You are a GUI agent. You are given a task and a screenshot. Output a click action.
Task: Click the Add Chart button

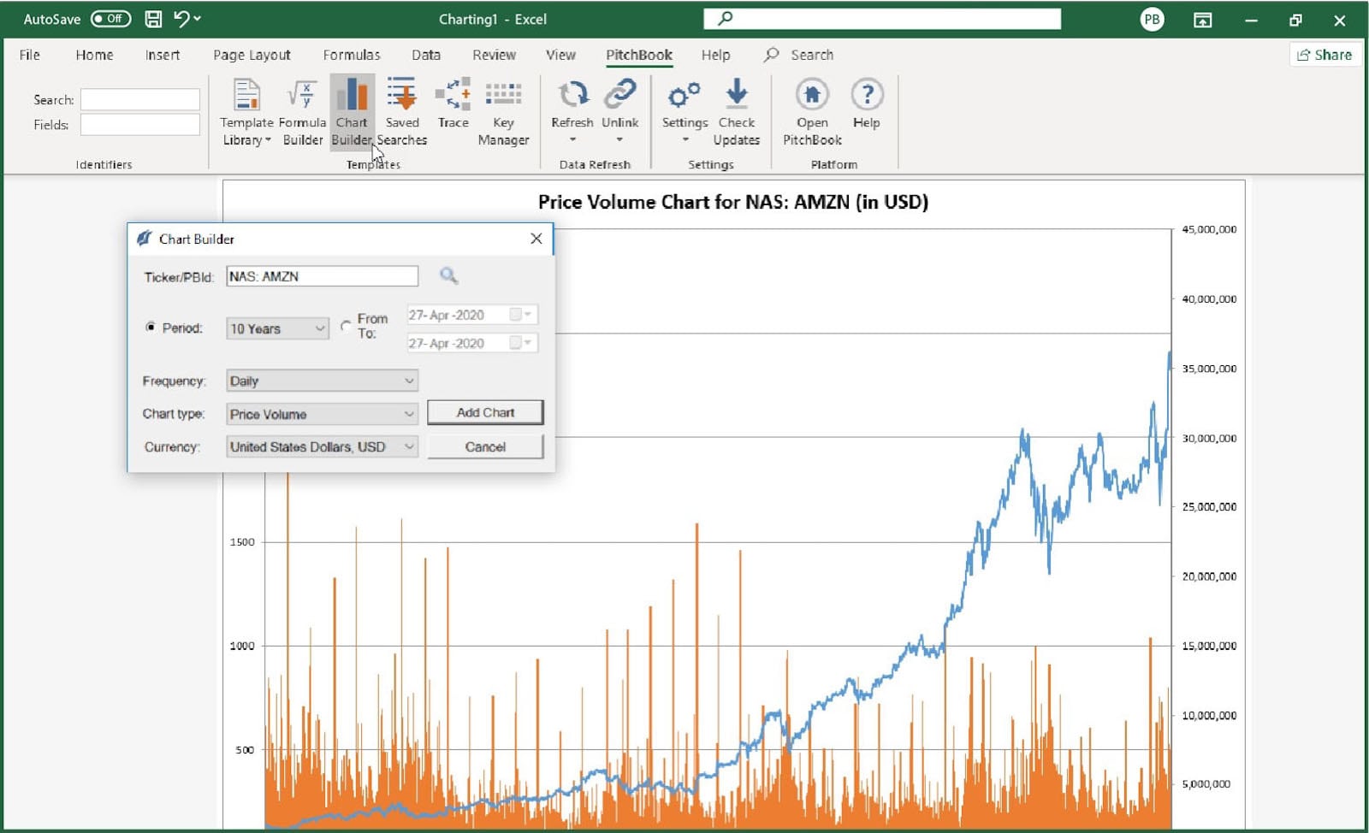[x=485, y=412]
